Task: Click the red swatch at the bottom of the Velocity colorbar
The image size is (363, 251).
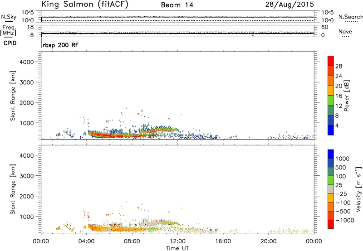Action: [x=331, y=224]
